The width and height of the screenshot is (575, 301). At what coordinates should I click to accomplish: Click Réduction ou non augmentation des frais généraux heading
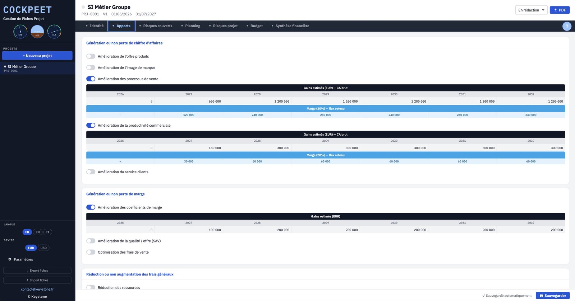click(x=130, y=274)
